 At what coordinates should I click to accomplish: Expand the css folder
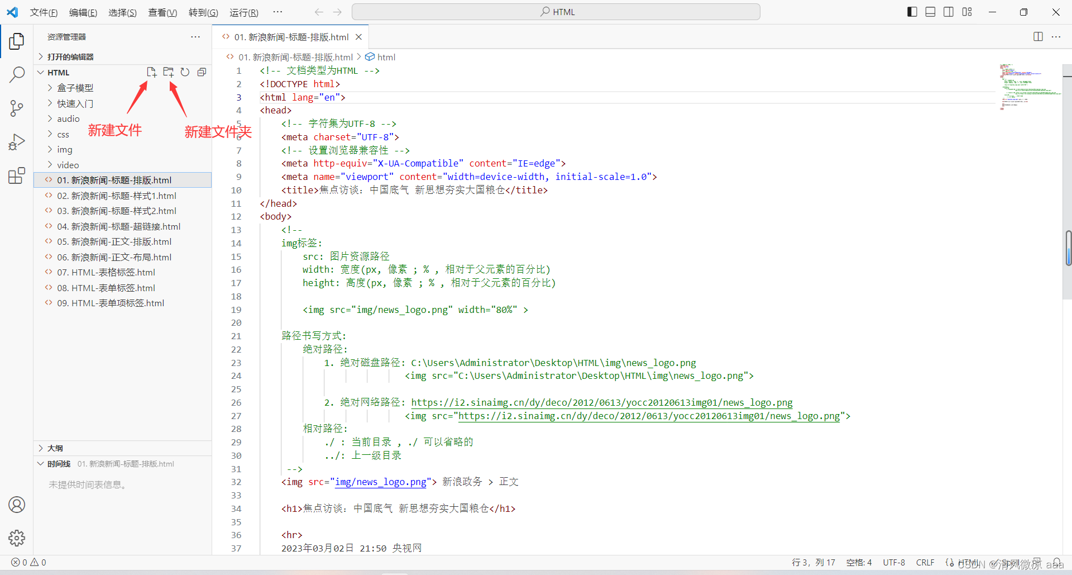(122, 134)
